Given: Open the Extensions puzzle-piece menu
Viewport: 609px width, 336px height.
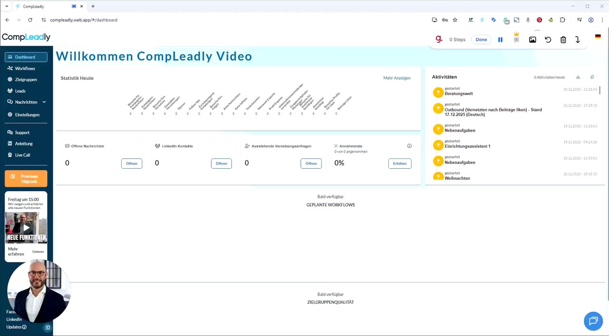Looking at the screenshot, I should point(562,20).
